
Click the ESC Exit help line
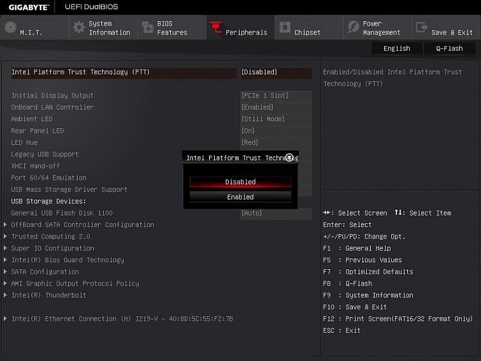tap(342, 331)
